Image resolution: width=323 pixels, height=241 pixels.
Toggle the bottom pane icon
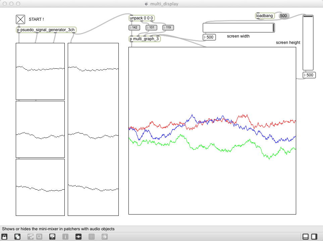tap(306, 237)
